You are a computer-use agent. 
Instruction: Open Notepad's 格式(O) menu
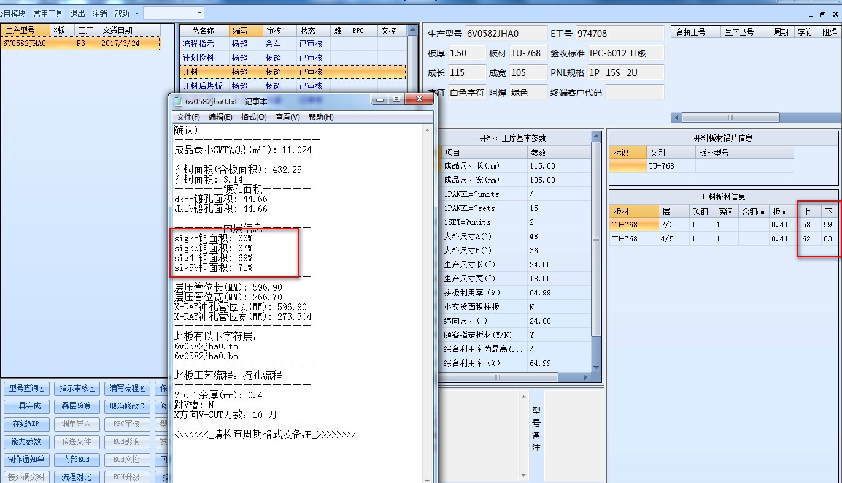click(253, 116)
